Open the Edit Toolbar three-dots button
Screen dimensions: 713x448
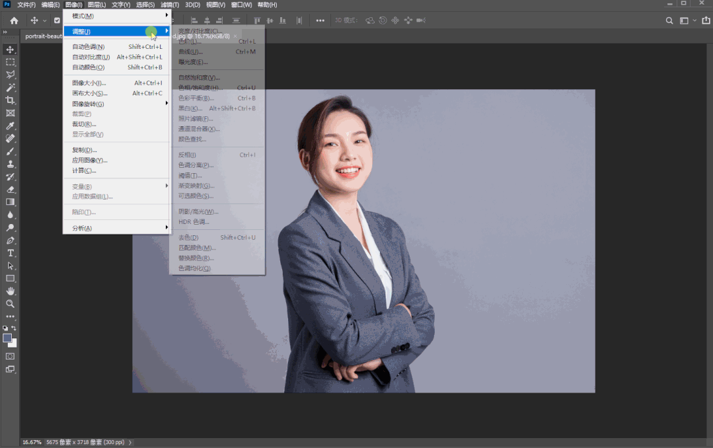coord(10,317)
